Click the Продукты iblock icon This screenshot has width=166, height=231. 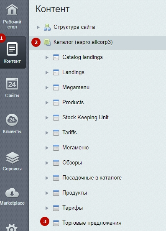(56, 193)
